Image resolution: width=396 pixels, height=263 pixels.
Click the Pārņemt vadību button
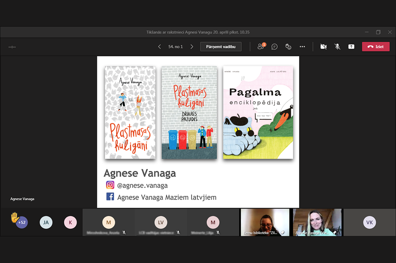pyautogui.click(x=221, y=47)
